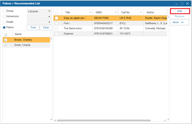Click the Name column header
192x124 pixels.
pos(31,34)
